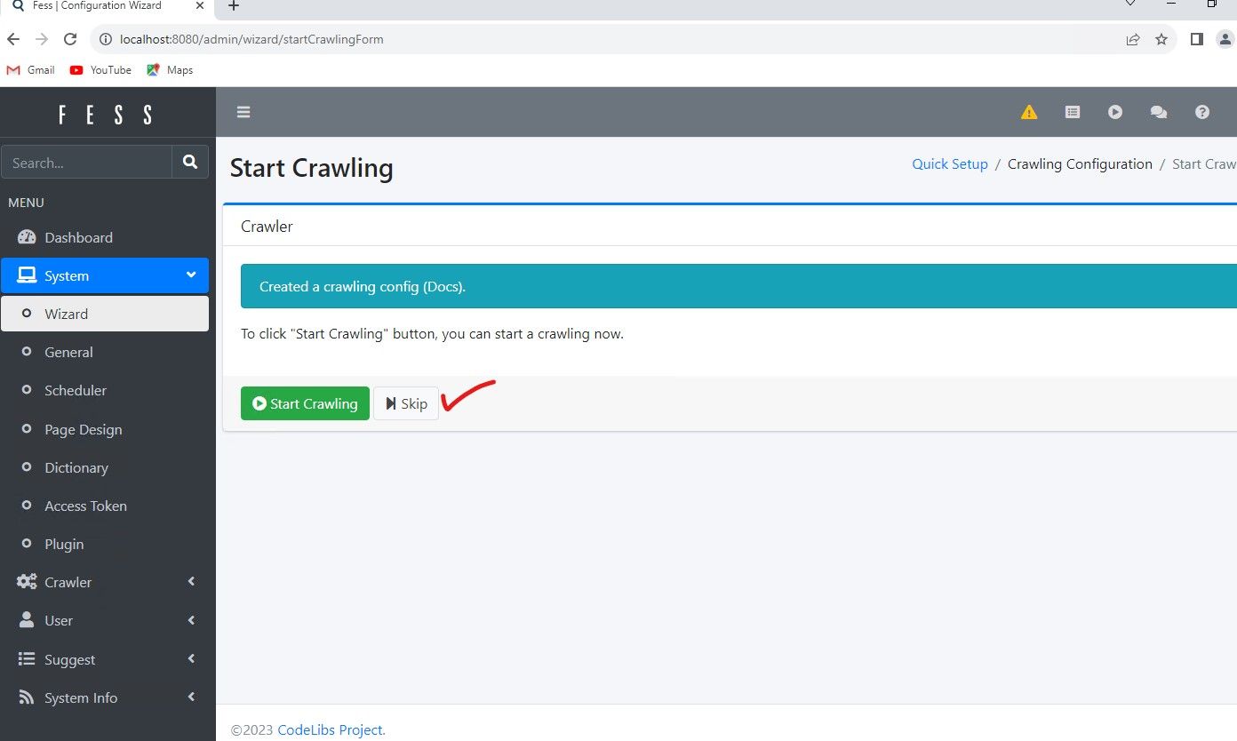The width and height of the screenshot is (1237, 741).
Task: Expand the Suggest sidebar menu
Action: tap(105, 659)
